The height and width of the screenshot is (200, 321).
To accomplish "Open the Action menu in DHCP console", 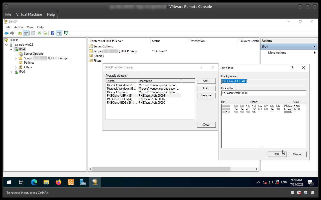I will coord(19,27).
